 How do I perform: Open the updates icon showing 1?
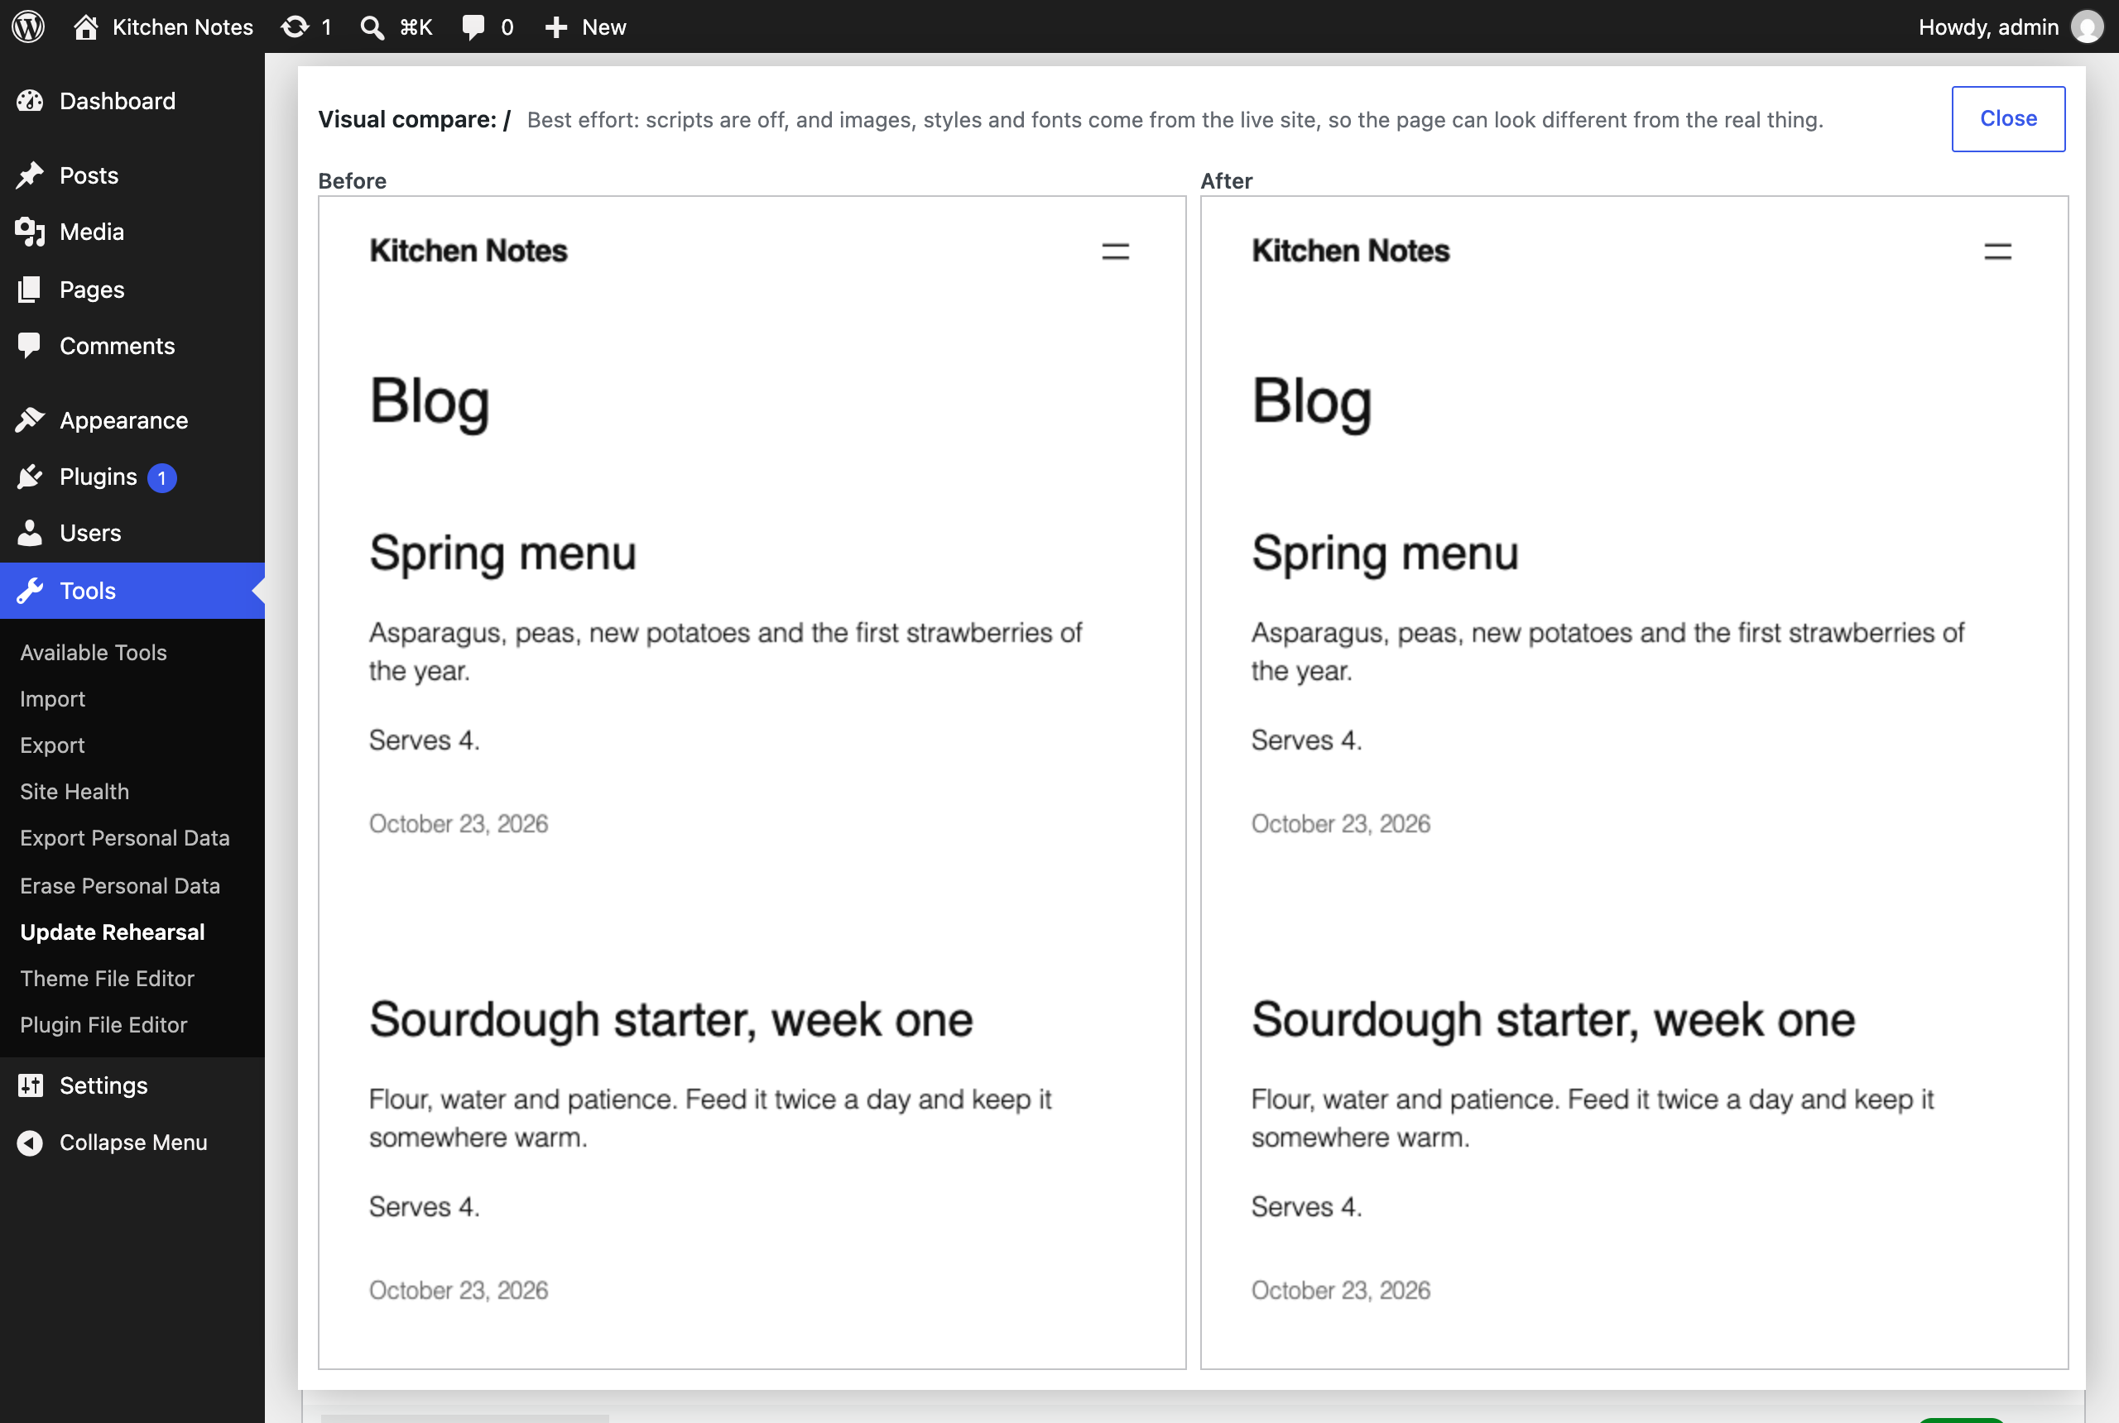pos(295,26)
